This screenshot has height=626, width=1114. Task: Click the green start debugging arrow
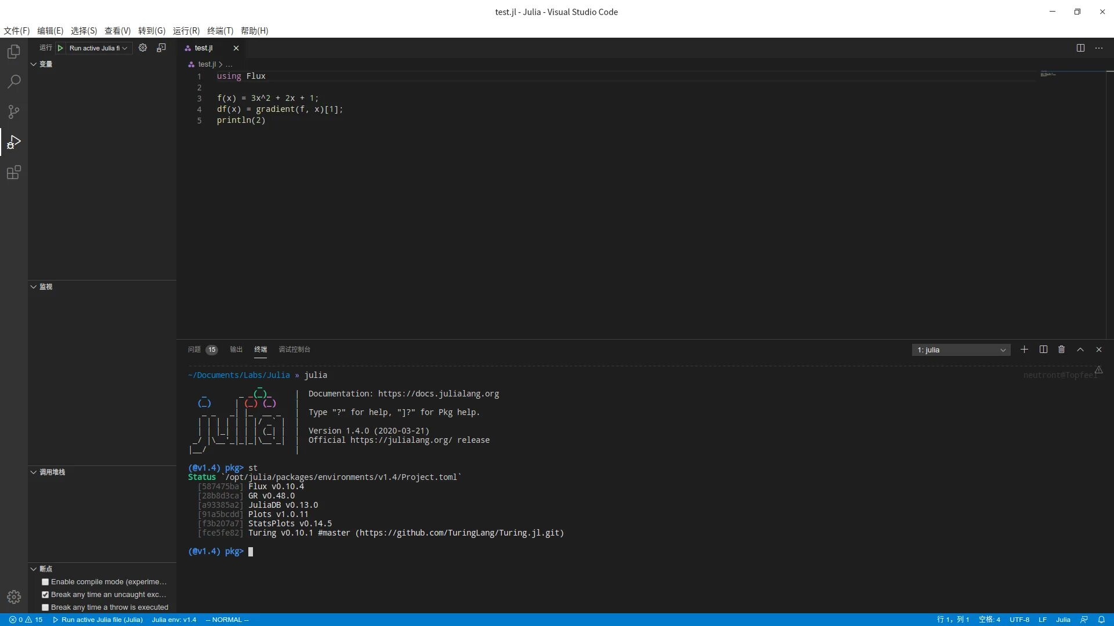coord(60,48)
